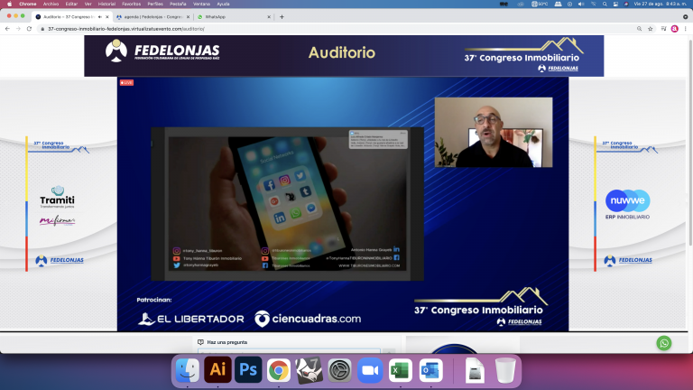693x390 pixels.
Task: Open the document file in the Dock
Action: coord(476,370)
